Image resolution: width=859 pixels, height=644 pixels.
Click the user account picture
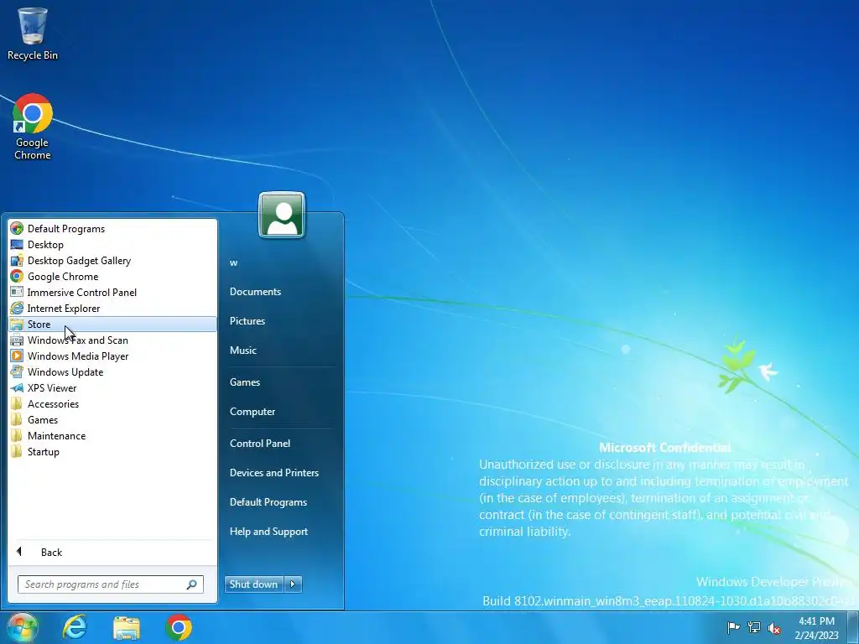click(x=282, y=215)
